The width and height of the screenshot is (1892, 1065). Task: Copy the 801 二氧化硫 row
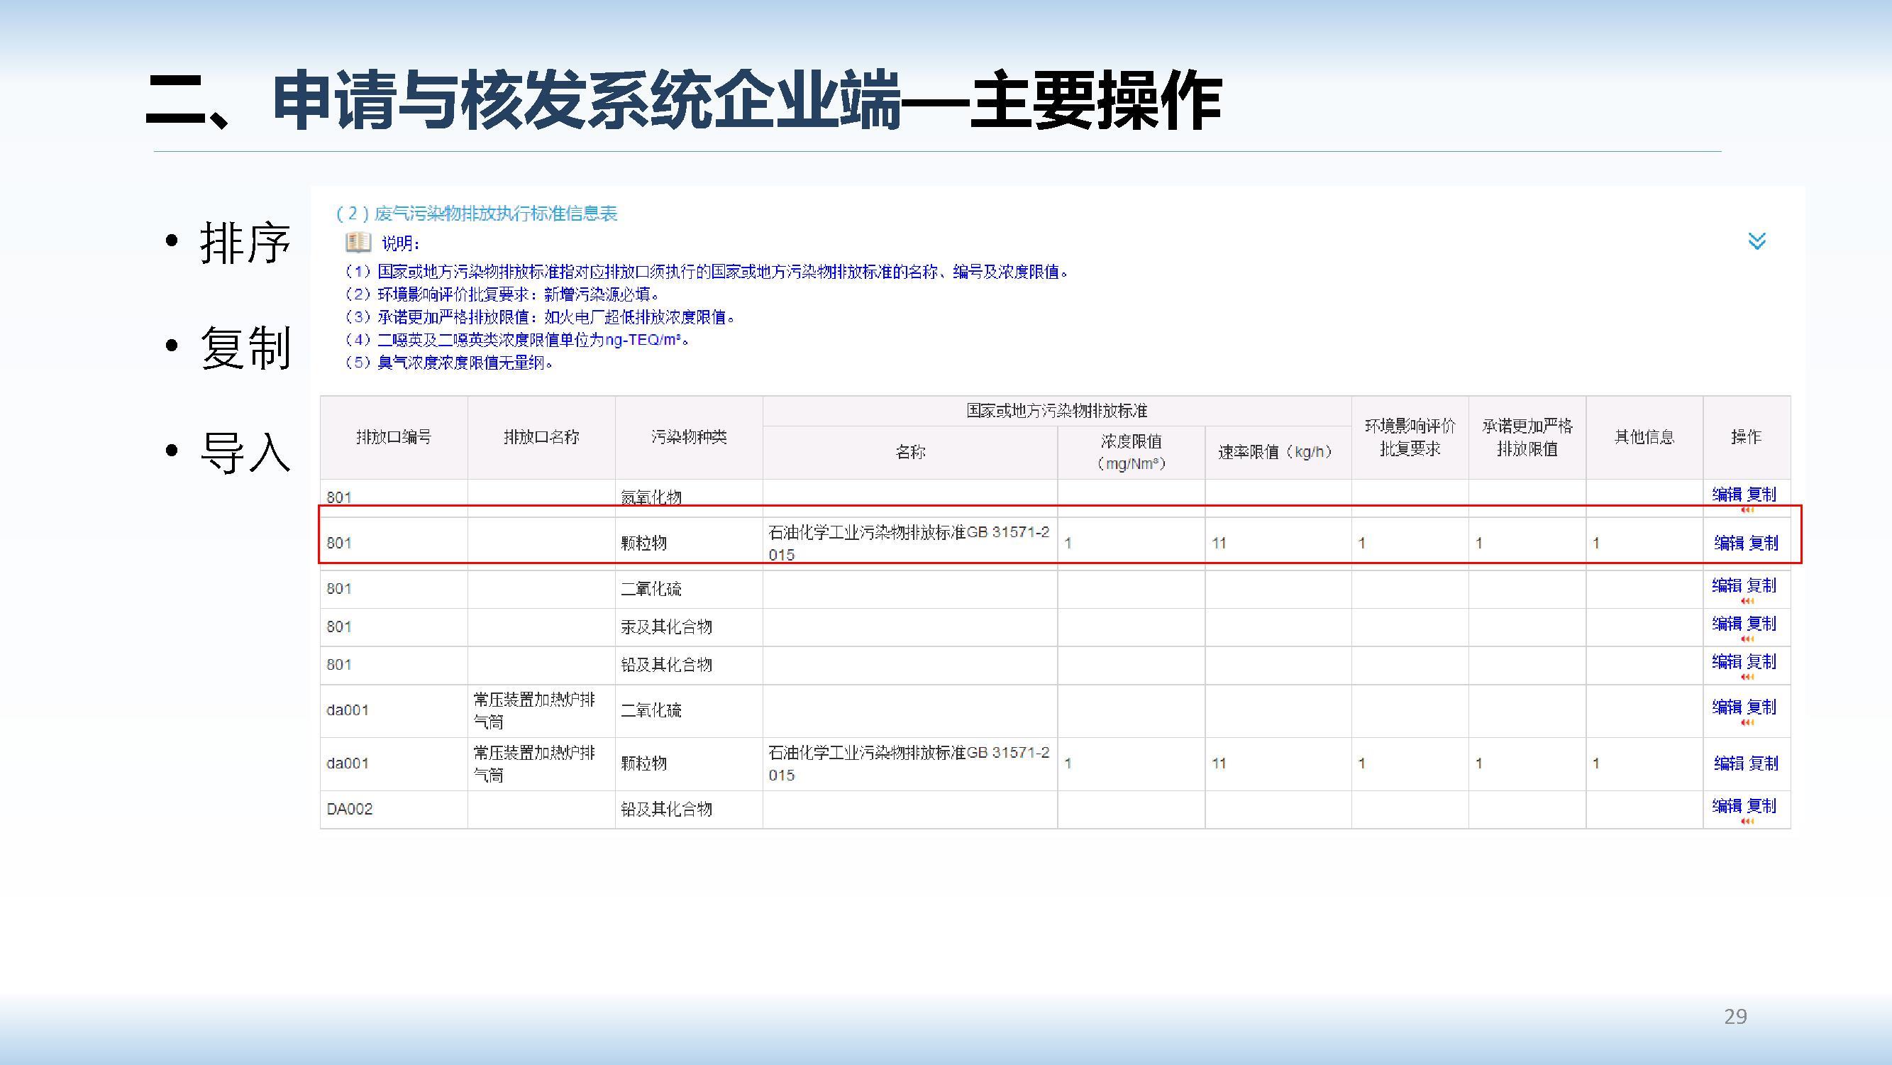1761,585
